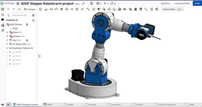
Task: Open the comments speech bubble panel
Action: pyautogui.click(x=3, y=20)
